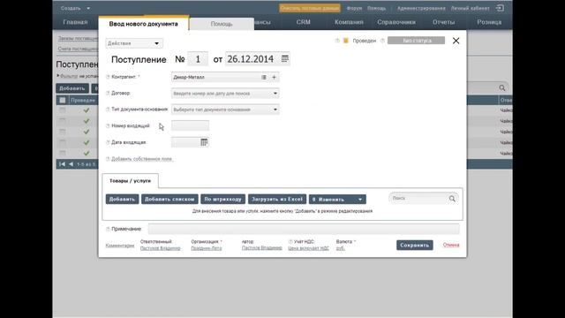Click the руб. currency link
The image size is (565, 318).
coord(341,248)
